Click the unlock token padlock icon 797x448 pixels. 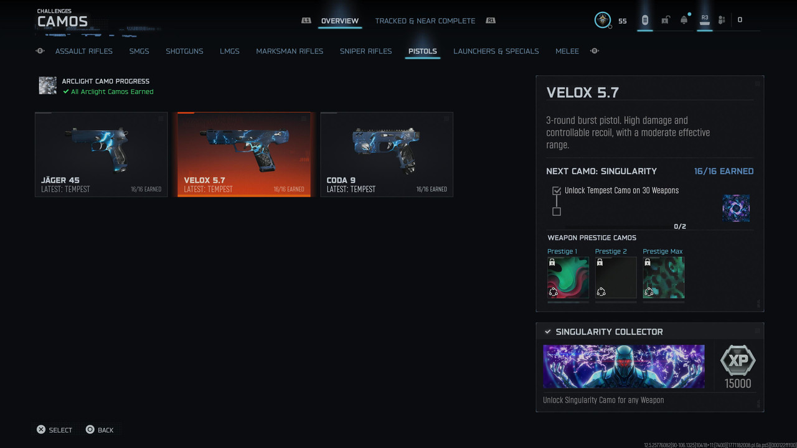point(665,20)
